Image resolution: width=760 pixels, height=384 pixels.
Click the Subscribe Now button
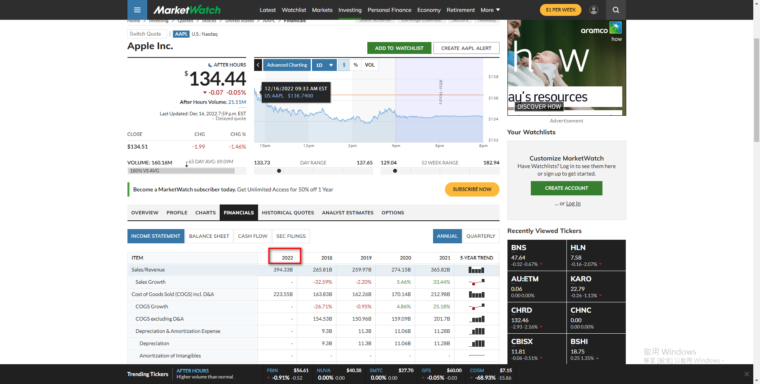tap(472, 189)
